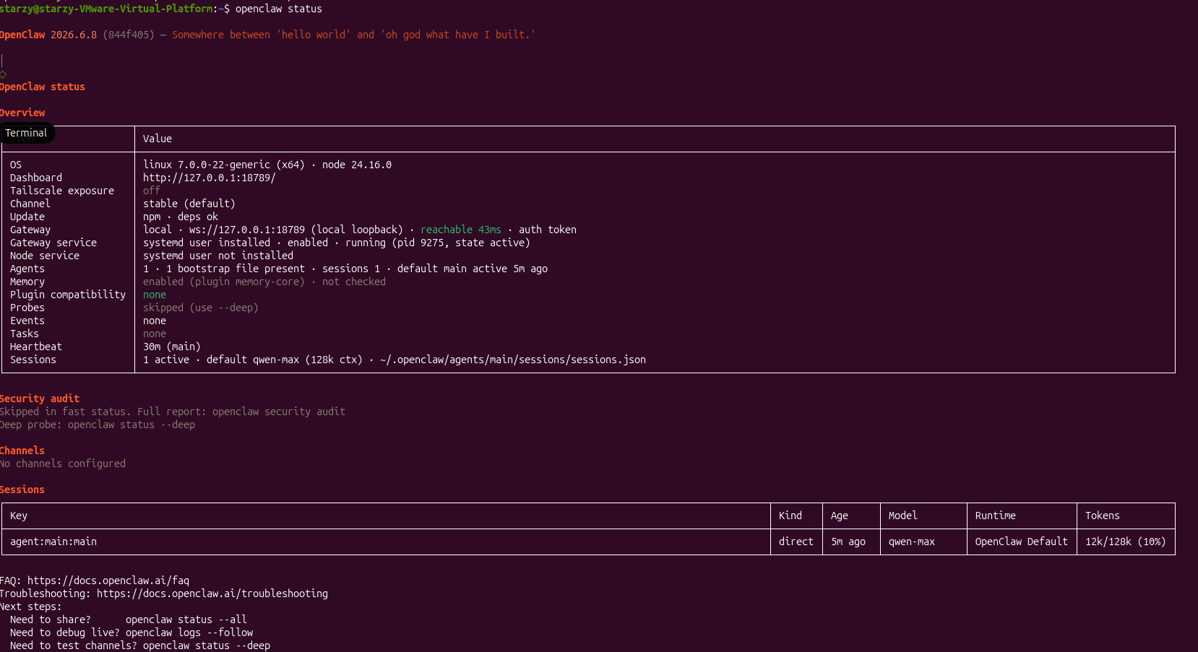The height and width of the screenshot is (652, 1198).
Task: Click the '12k/128k (10%)' tokens cell
Action: tap(1126, 542)
